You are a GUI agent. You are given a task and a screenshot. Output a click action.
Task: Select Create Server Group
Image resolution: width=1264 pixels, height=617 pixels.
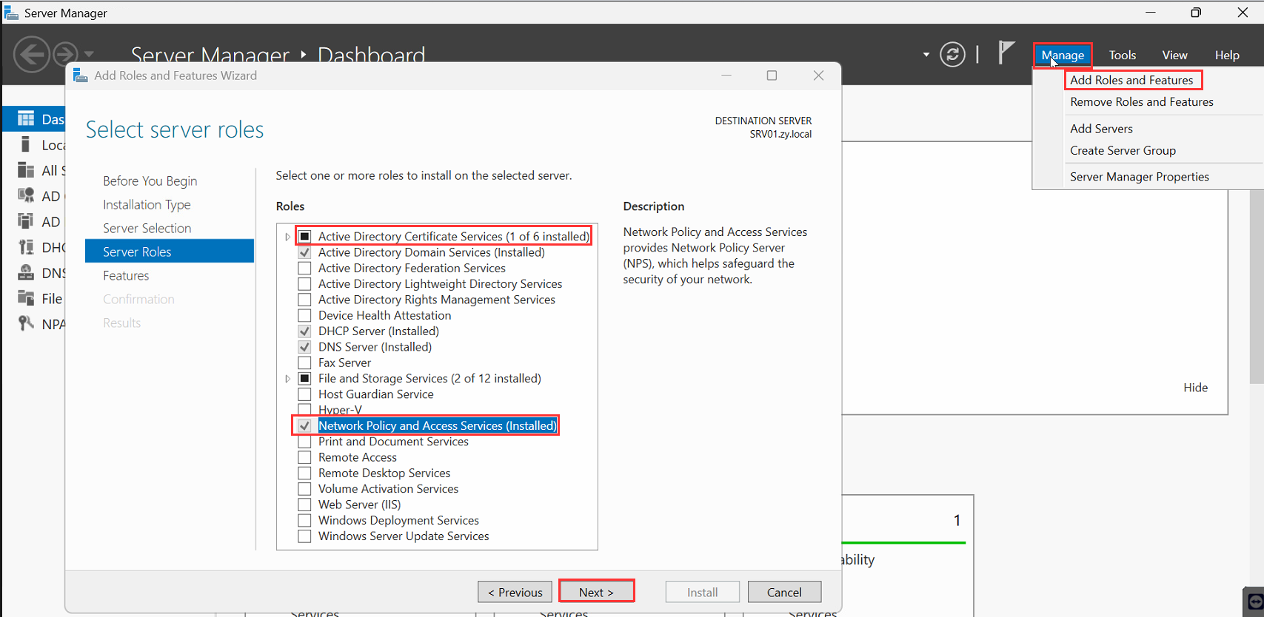point(1123,151)
